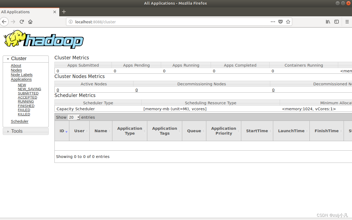
Task: Filter applications by KILLED state
Action: click(24, 114)
